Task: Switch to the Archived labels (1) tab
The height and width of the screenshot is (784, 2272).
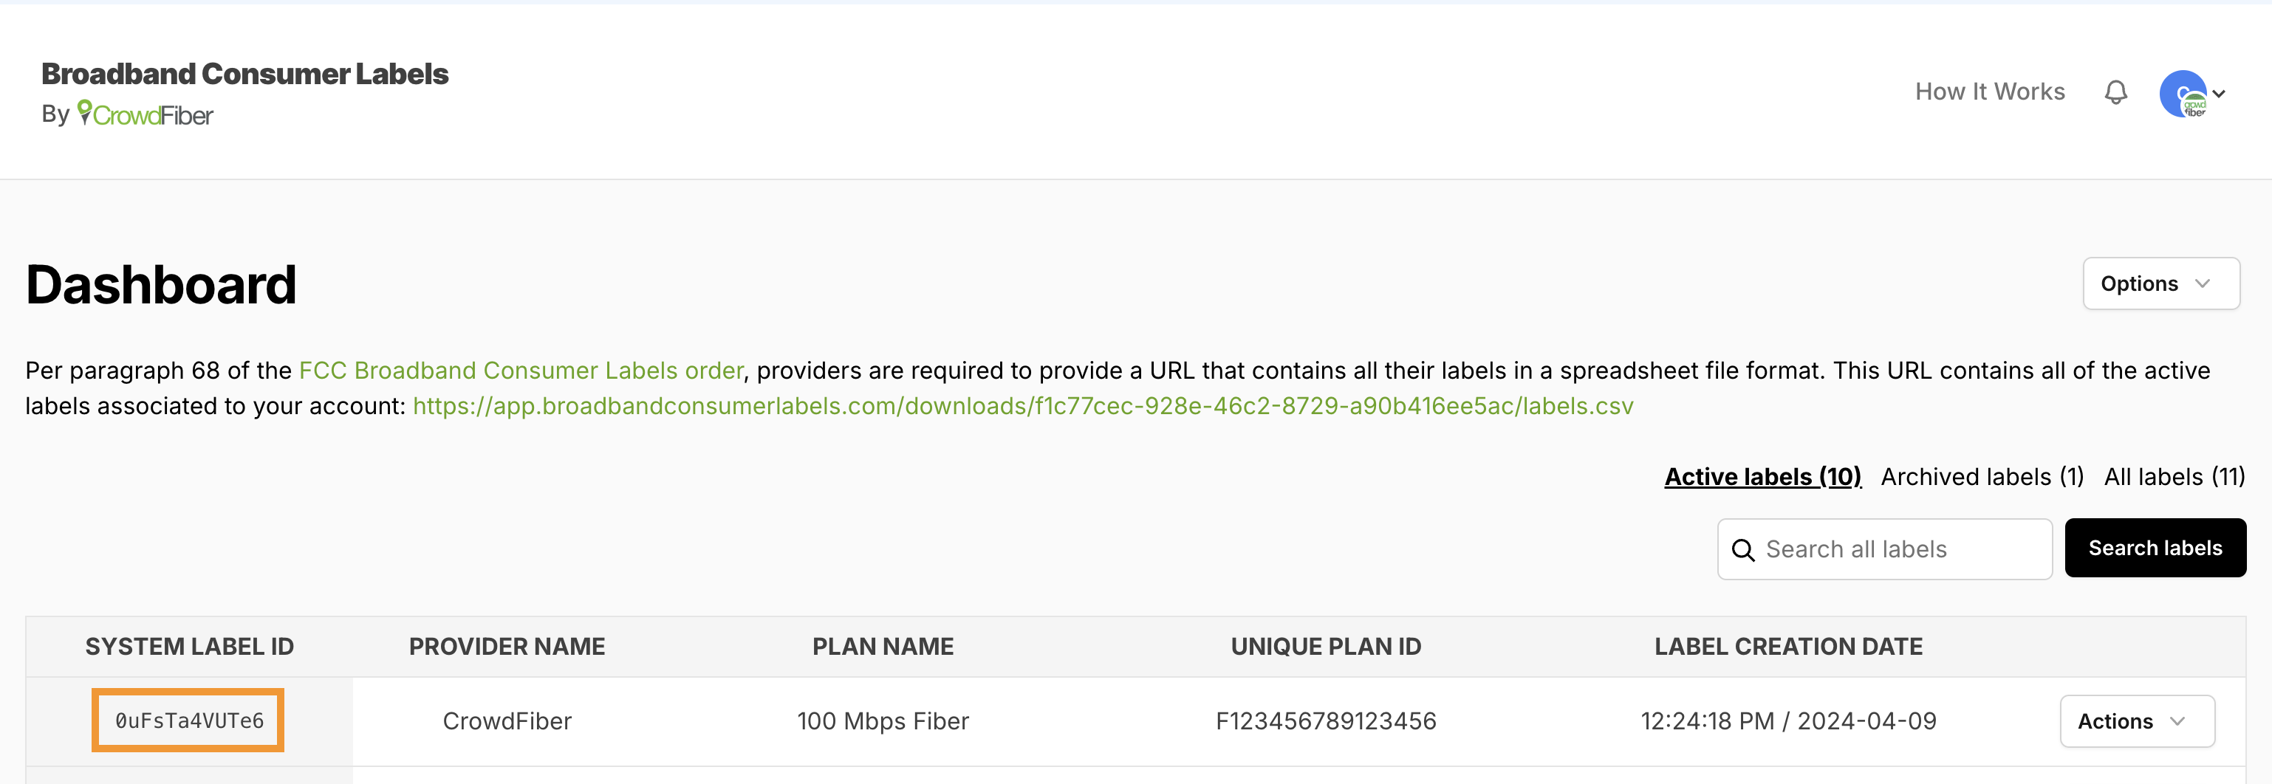Action: (x=1982, y=476)
